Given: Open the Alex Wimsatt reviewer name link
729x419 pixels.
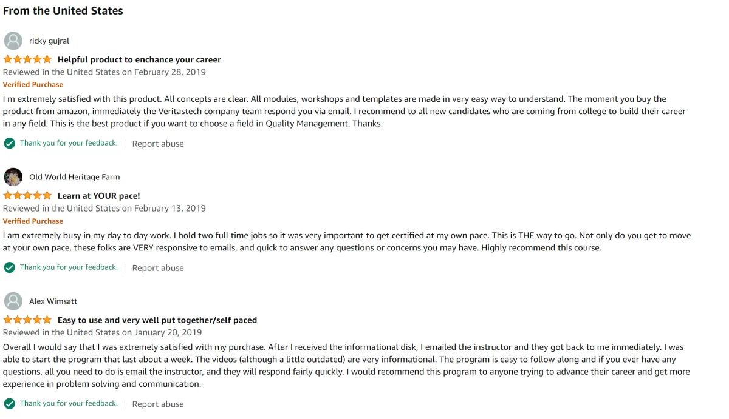Looking at the screenshot, I should [x=53, y=301].
